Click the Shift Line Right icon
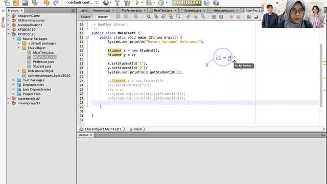The height and width of the screenshot is (184, 327). coord(221,17)
